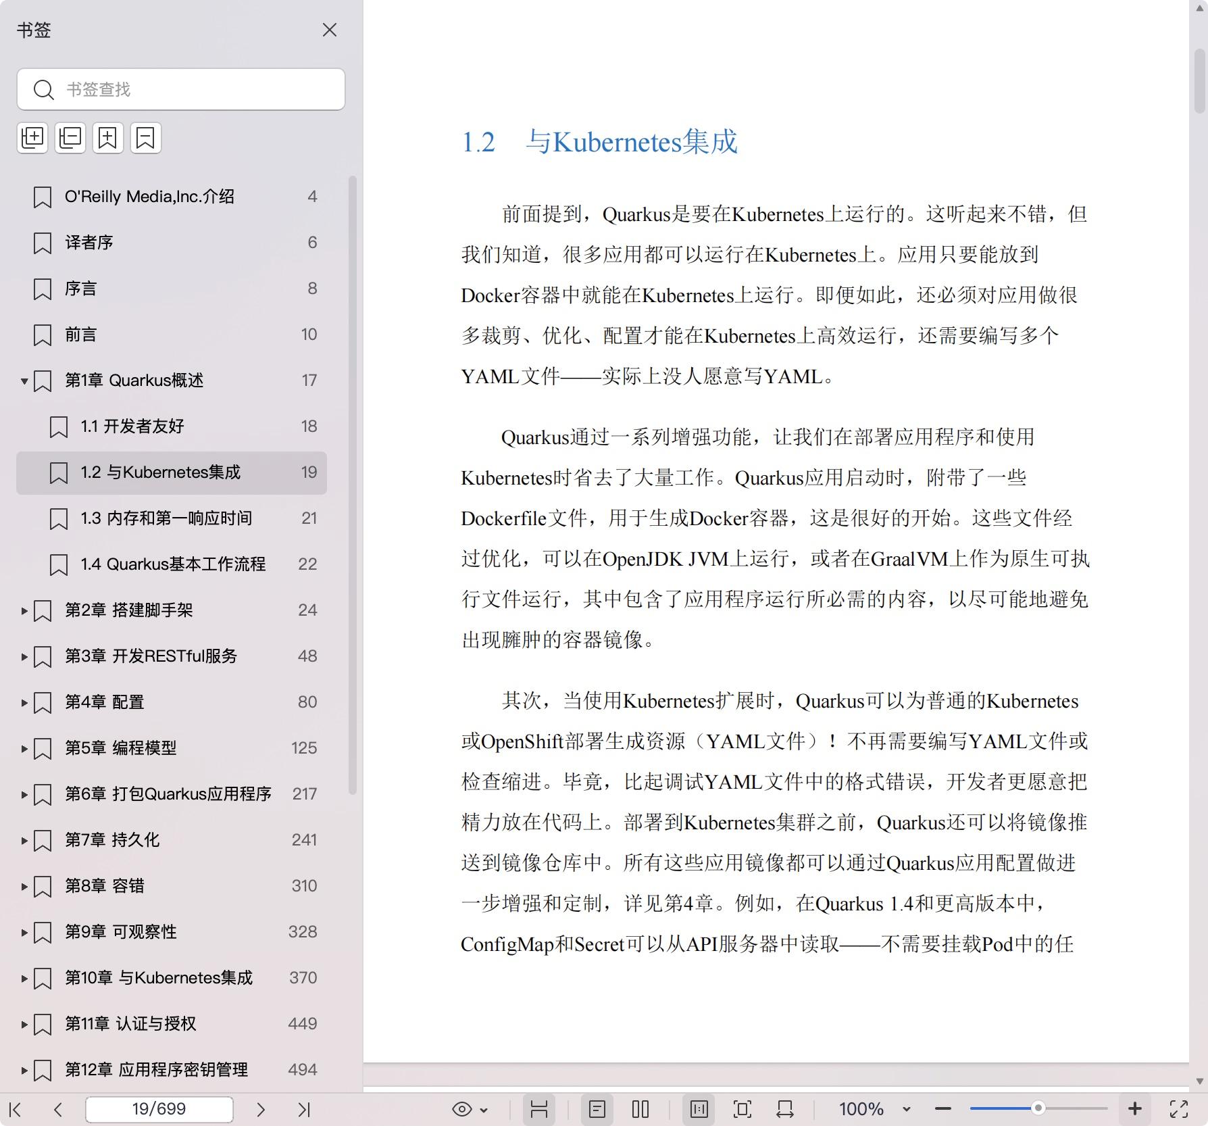Go to 序言 bookmark
Image resolution: width=1208 pixels, height=1126 pixels.
[172, 289]
